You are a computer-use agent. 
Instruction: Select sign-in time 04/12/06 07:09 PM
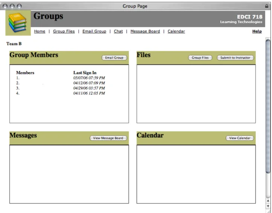[89, 83]
